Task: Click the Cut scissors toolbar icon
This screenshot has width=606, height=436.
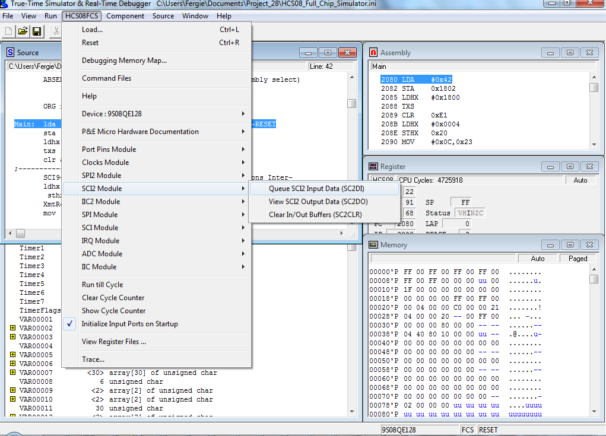Action: 56,31
